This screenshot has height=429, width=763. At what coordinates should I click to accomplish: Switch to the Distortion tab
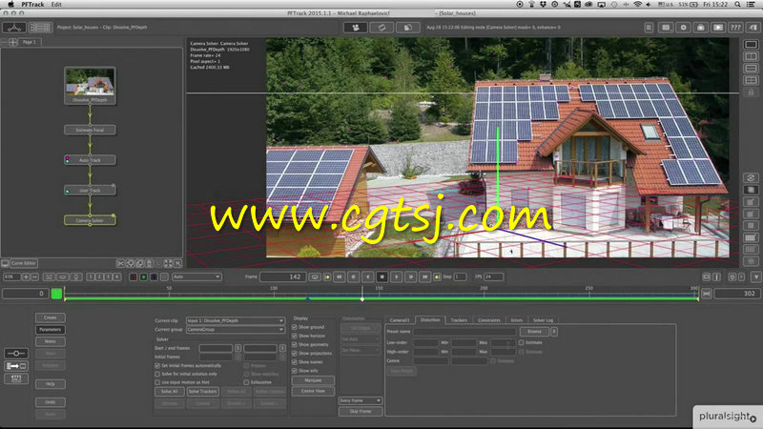[x=430, y=320]
